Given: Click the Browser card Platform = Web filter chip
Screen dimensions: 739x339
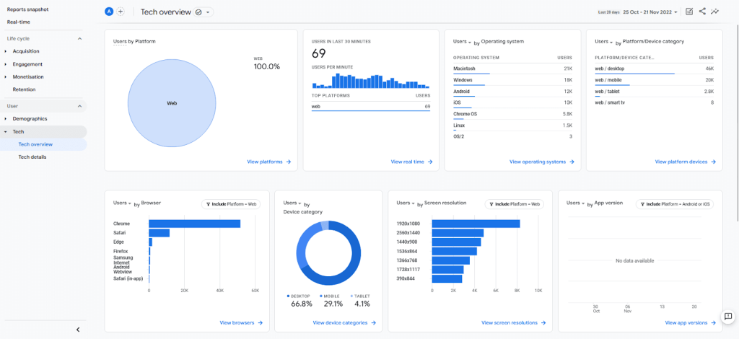Looking at the screenshot, I should pos(231,204).
